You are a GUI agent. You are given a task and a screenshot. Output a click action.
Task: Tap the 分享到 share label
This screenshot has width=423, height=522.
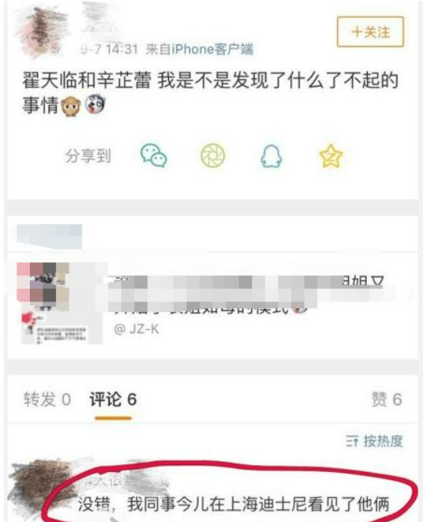click(88, 156)
